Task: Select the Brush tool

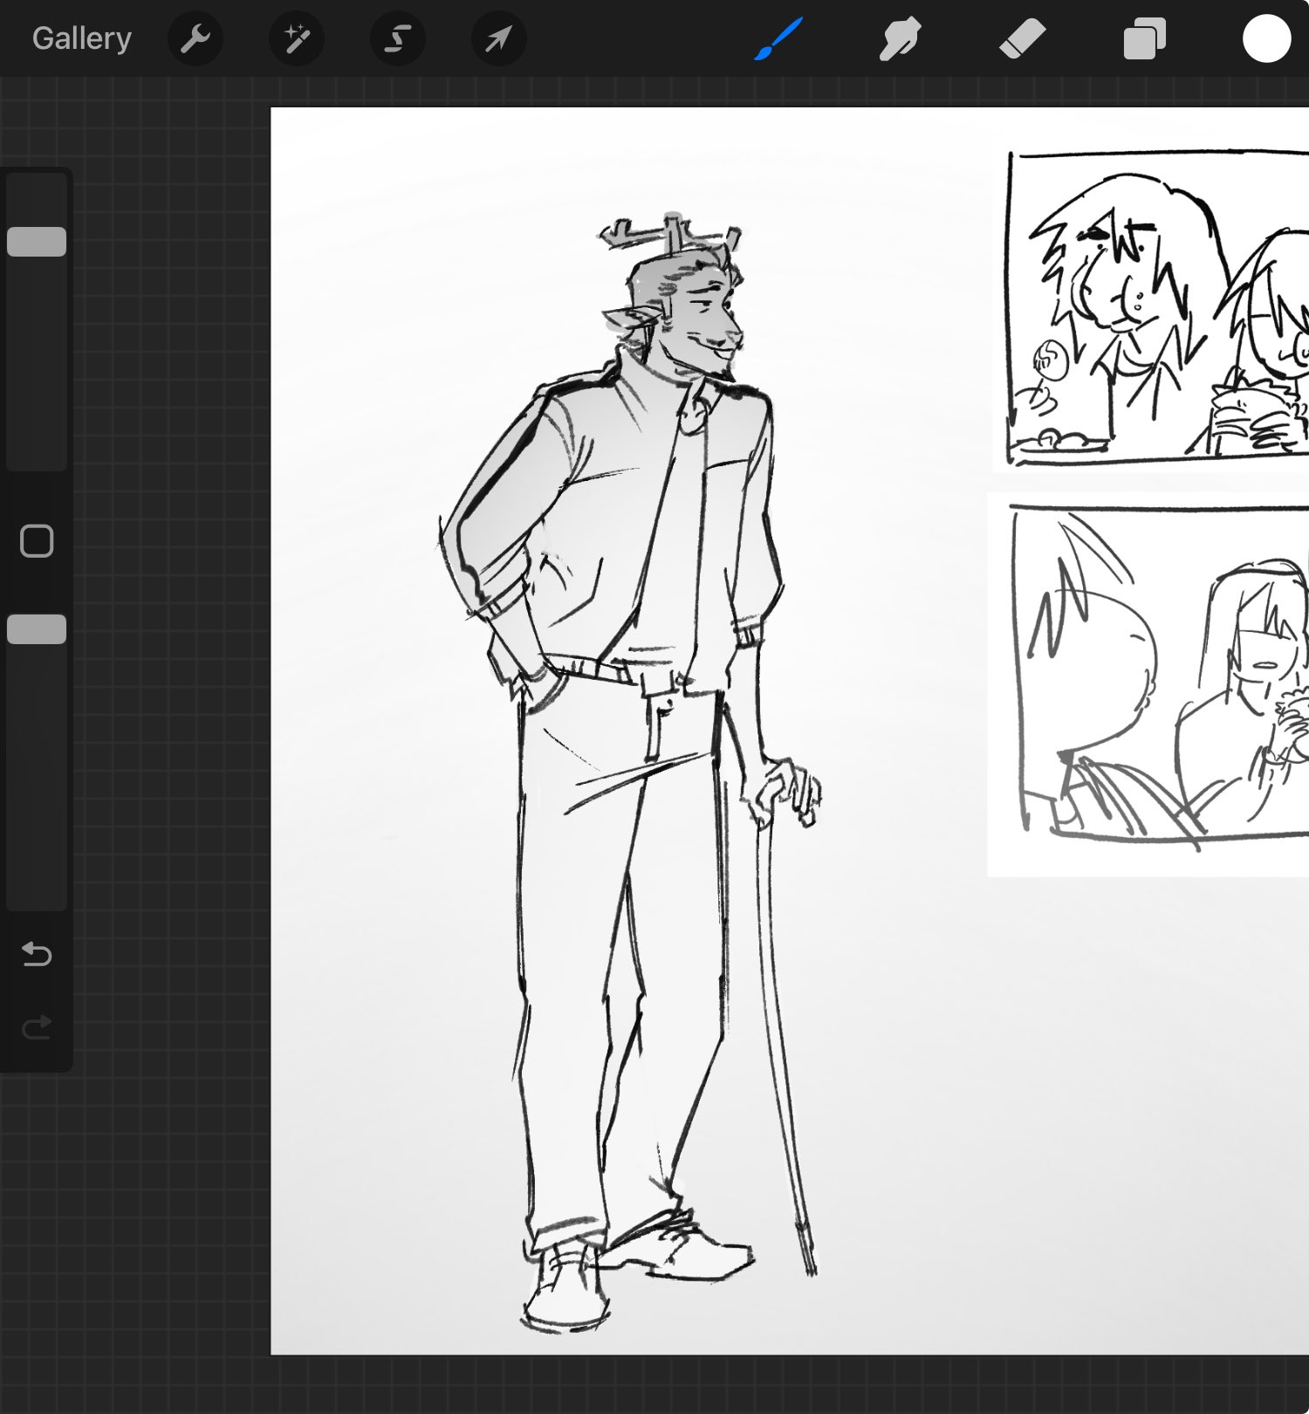Action: pyautogui.click(x=778, y=39)
